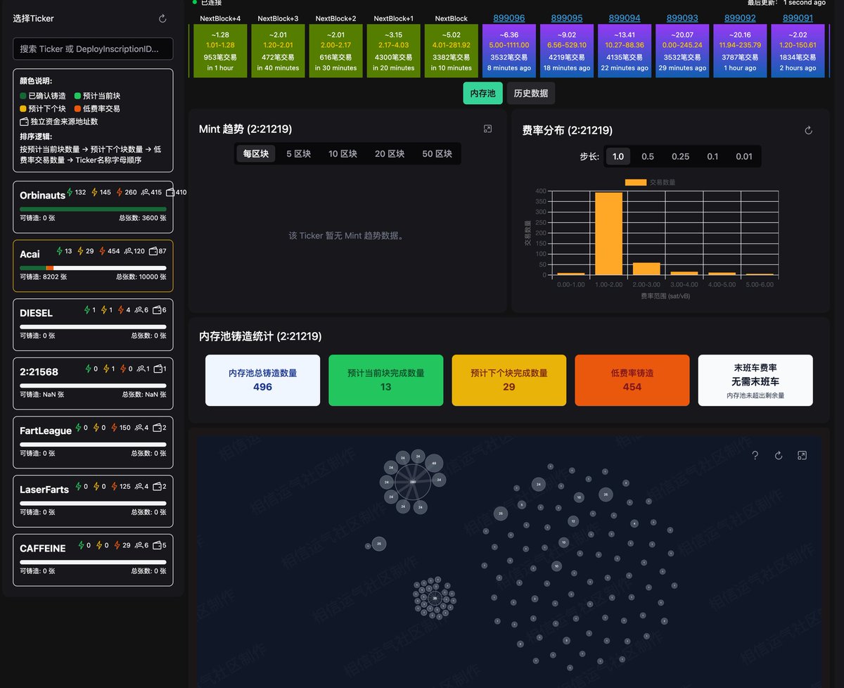Open block 899092 link
Viewport: 844px width, 688px height.
tap(740, 18)
